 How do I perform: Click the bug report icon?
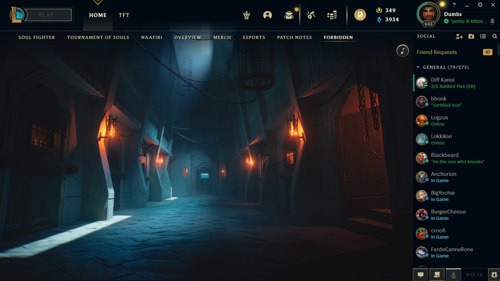(494, 275)
